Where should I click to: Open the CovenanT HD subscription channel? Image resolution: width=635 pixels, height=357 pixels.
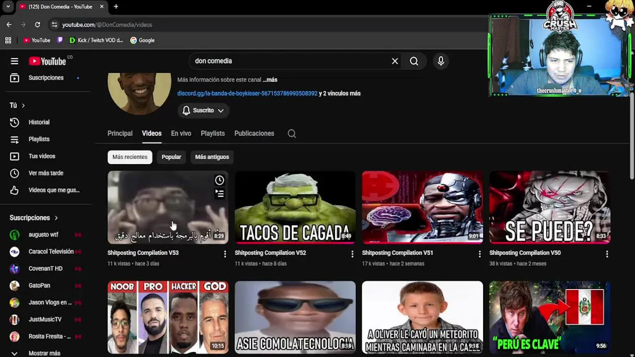(46, 268)
